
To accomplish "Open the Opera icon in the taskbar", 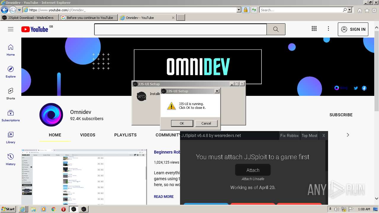I will click(x=63, y=209).
